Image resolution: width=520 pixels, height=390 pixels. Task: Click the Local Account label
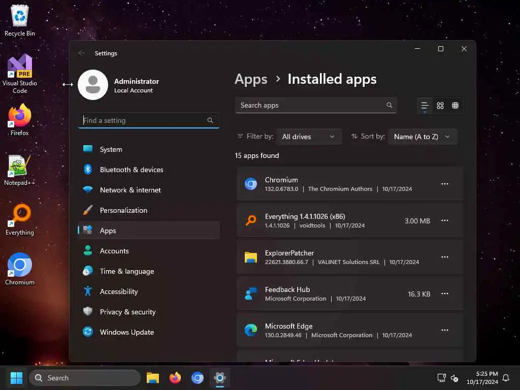(x=134, y=90)
